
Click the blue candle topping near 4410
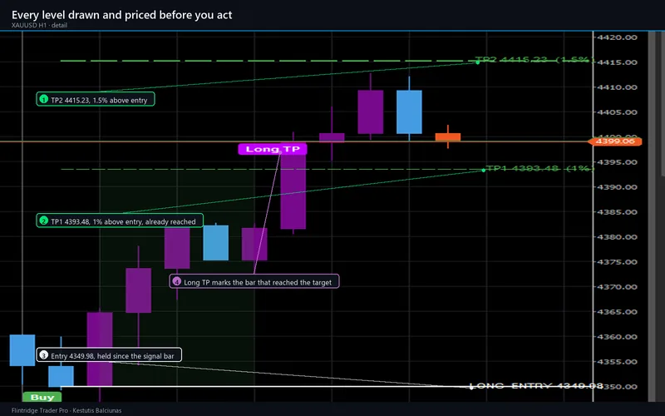(409, 111)
